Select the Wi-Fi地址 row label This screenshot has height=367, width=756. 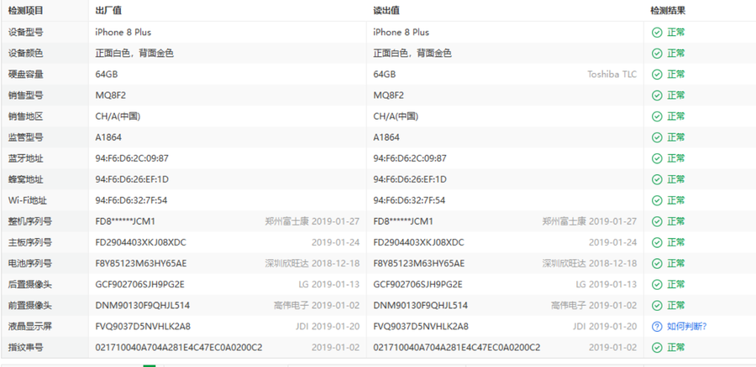28,200
